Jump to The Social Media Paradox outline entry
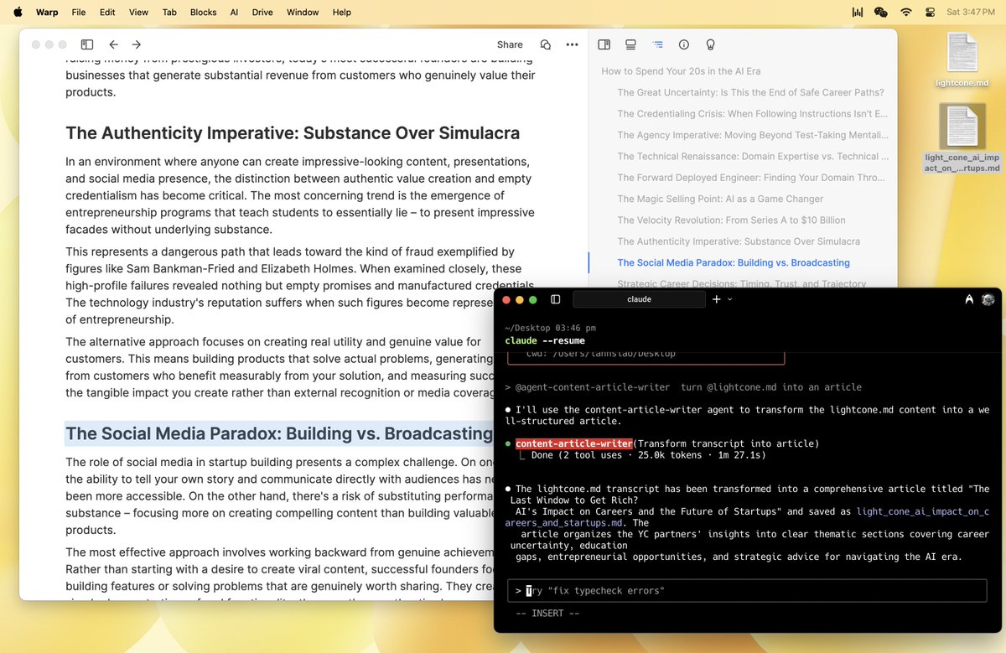The image size is (1006, 653). pos(734,262)
